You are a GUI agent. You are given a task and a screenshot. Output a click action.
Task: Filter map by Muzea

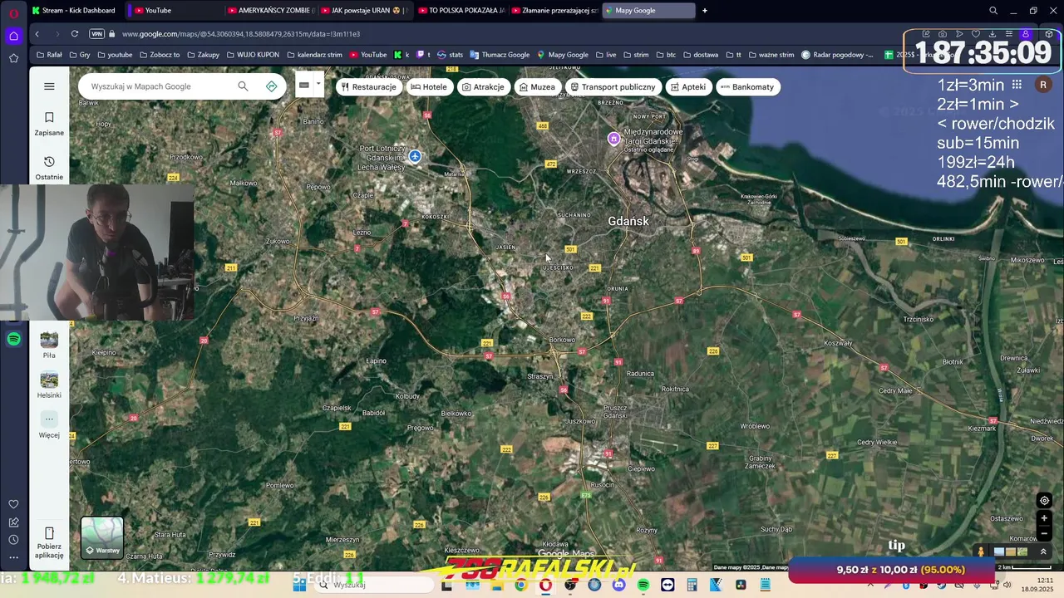coord(537,86)
